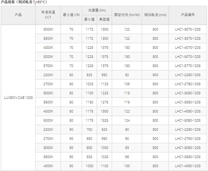Click product number LHC1-5080-1203

pos(187,120)
